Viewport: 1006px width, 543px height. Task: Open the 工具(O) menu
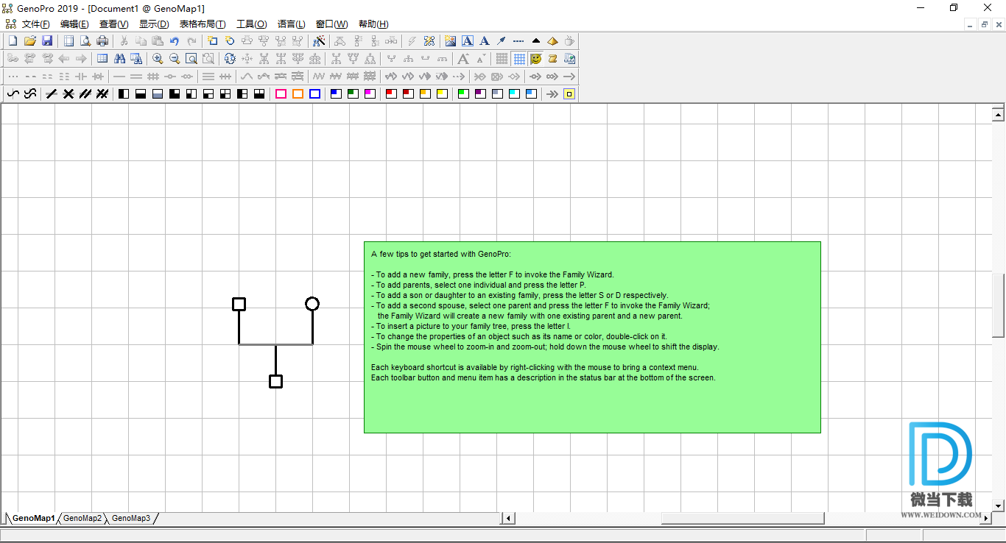tap(251, 24)
